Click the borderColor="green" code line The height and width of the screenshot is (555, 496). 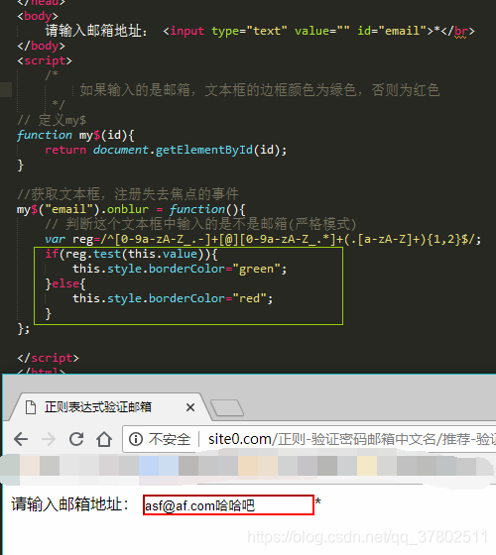pos(180,269)
